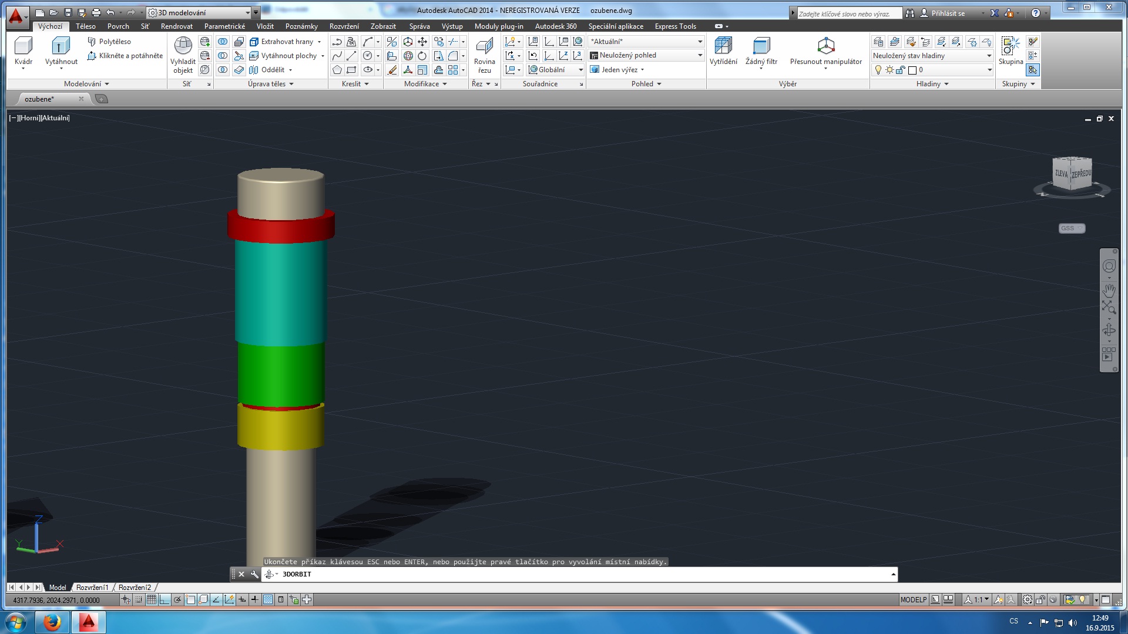Screen dimensions: 1128x634
Task: Open the 3D modelování workspace dropdown
Action: point(247,12)
